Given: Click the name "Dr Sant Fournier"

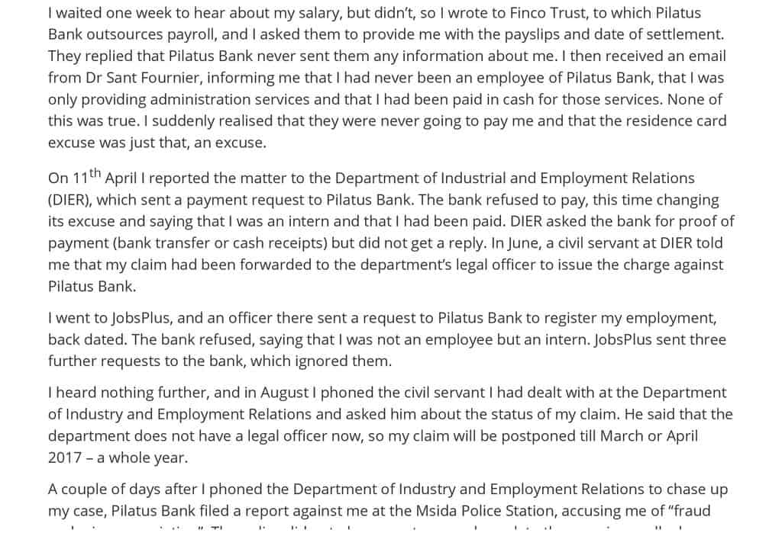Looking at the screenshot, I should tap(141, 78).
